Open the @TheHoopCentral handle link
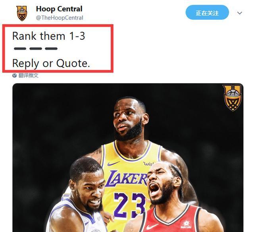The image size is (254, 232). [x=60, y=17]
